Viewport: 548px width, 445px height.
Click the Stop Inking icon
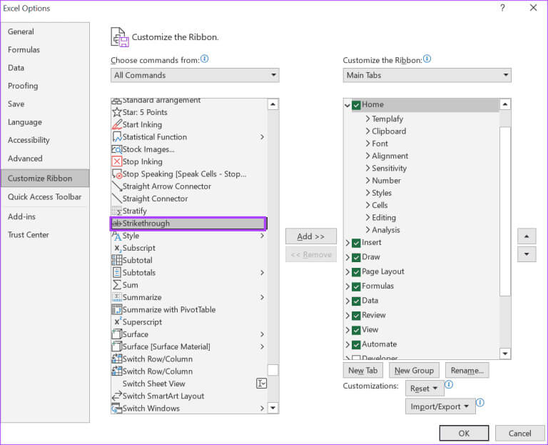[117, 161]
